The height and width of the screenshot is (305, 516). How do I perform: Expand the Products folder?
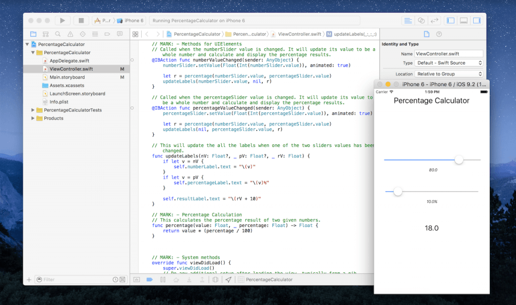33,118
